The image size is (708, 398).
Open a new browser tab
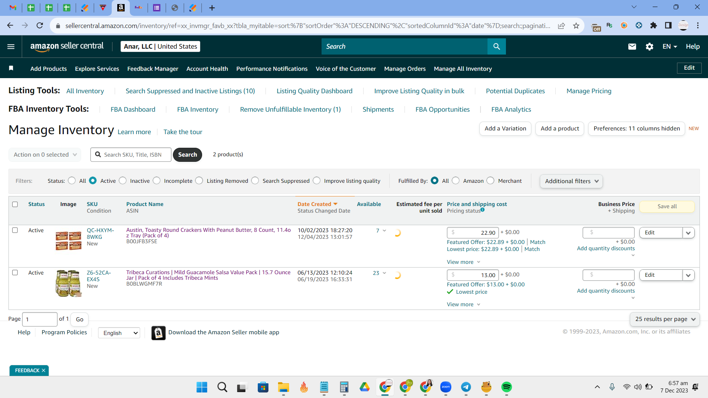point(212,8)
